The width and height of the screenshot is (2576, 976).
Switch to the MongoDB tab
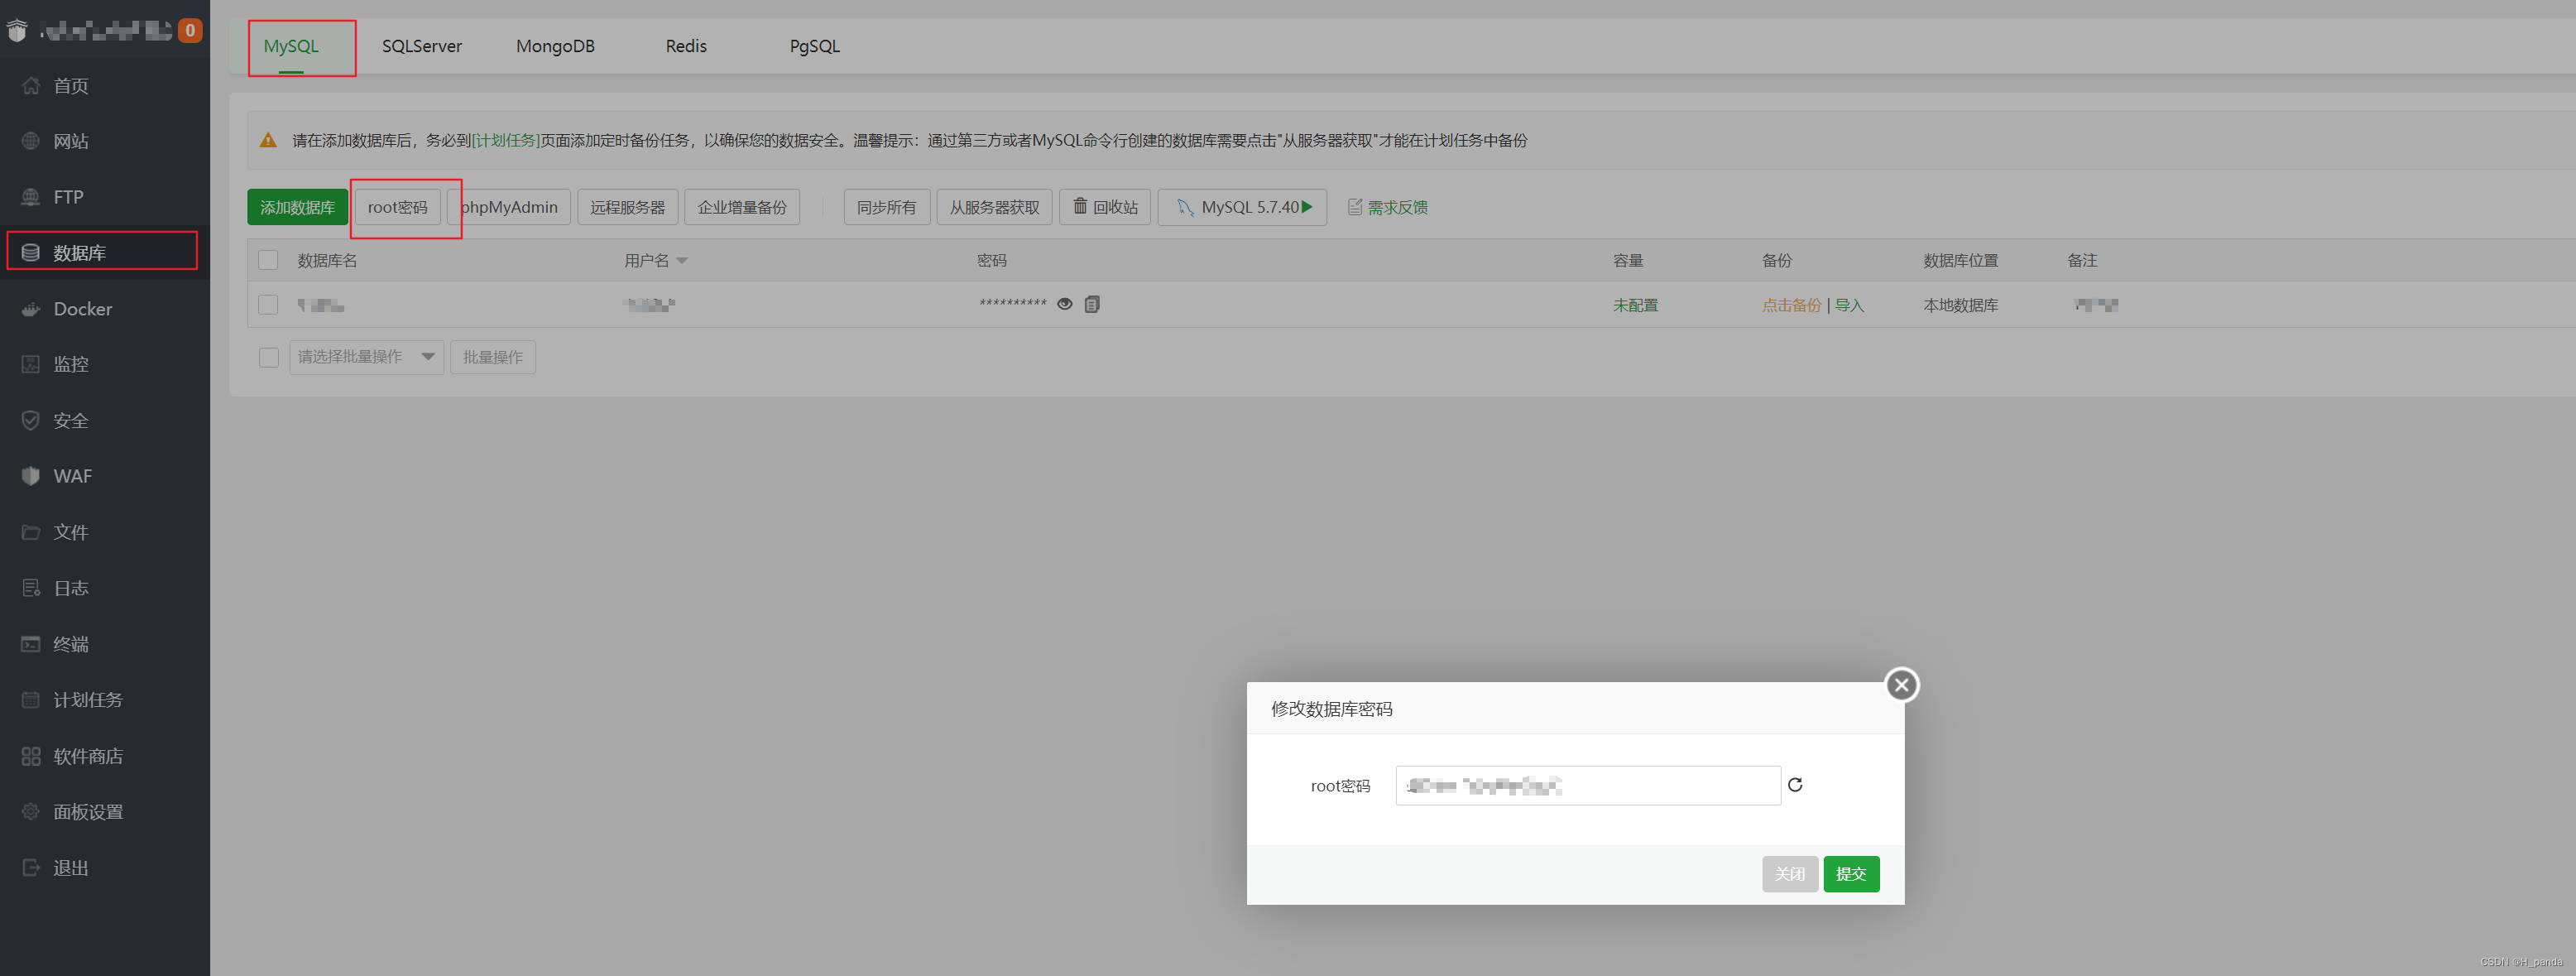coord(555,46)
